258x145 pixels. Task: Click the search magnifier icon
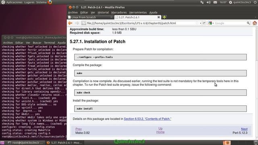pos(248,23)
